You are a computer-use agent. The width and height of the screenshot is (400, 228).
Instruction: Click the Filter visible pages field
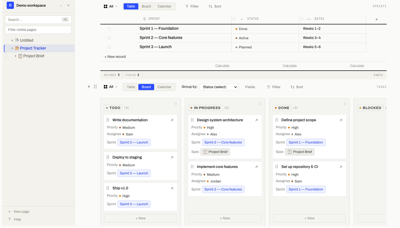(38, 30)
